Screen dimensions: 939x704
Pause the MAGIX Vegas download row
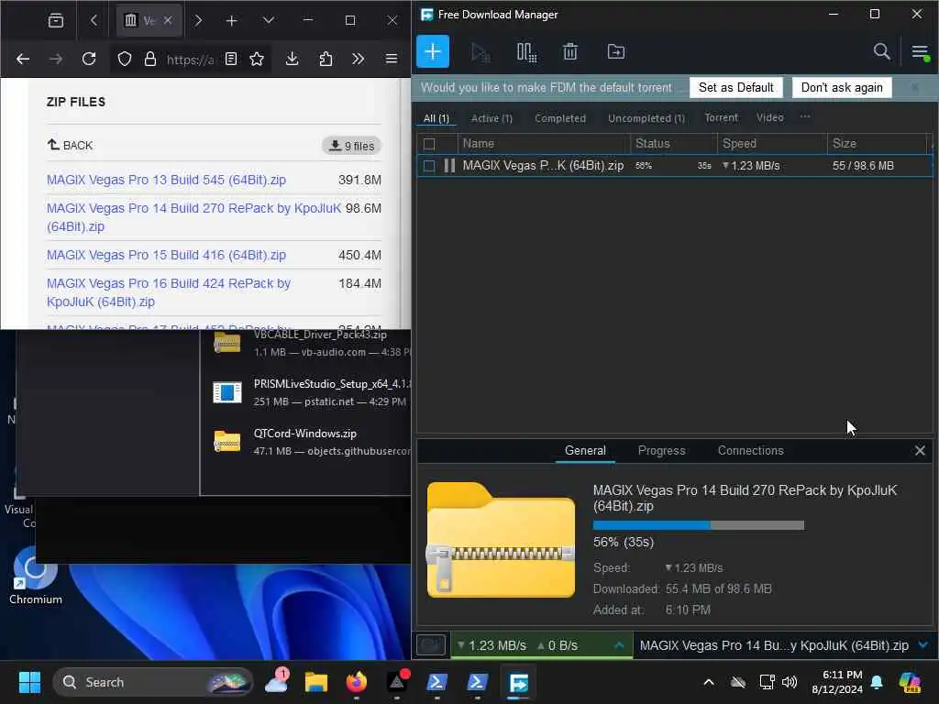pos(449,166)
